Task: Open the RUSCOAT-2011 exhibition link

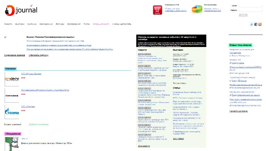Action: click(x=180, y=78)
